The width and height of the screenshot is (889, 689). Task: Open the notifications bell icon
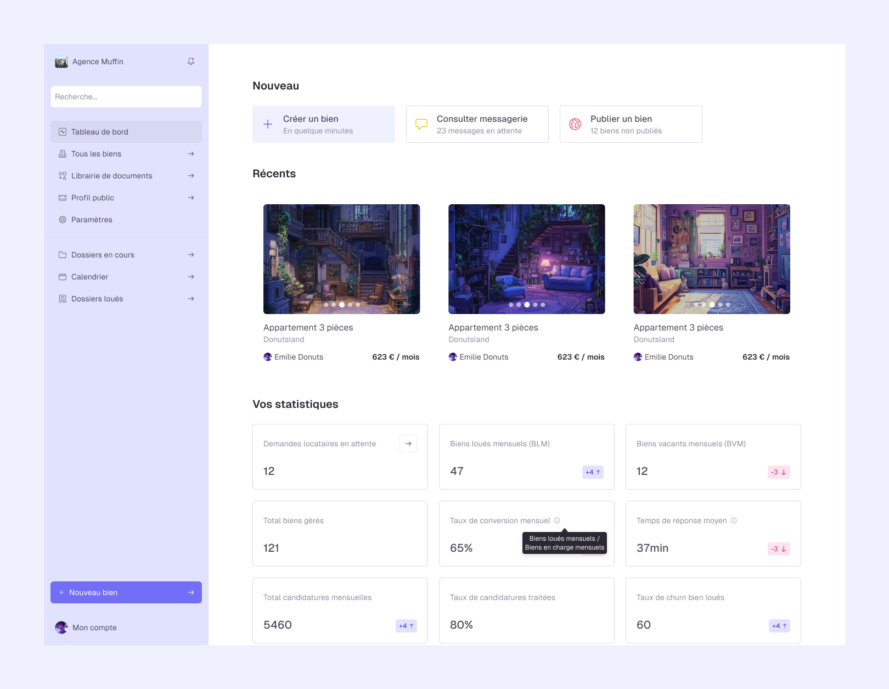[190, 61]
